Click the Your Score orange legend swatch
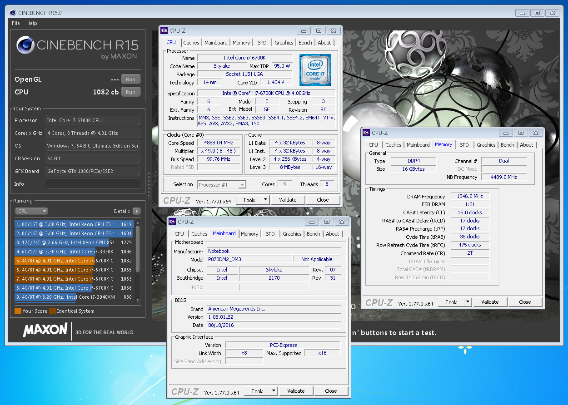 point(18,311)
